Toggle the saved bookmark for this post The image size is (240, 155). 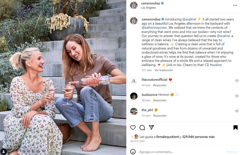235,128
